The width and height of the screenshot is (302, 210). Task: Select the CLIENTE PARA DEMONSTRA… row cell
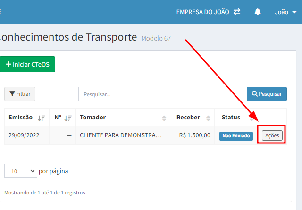click(x=121, y=135)
